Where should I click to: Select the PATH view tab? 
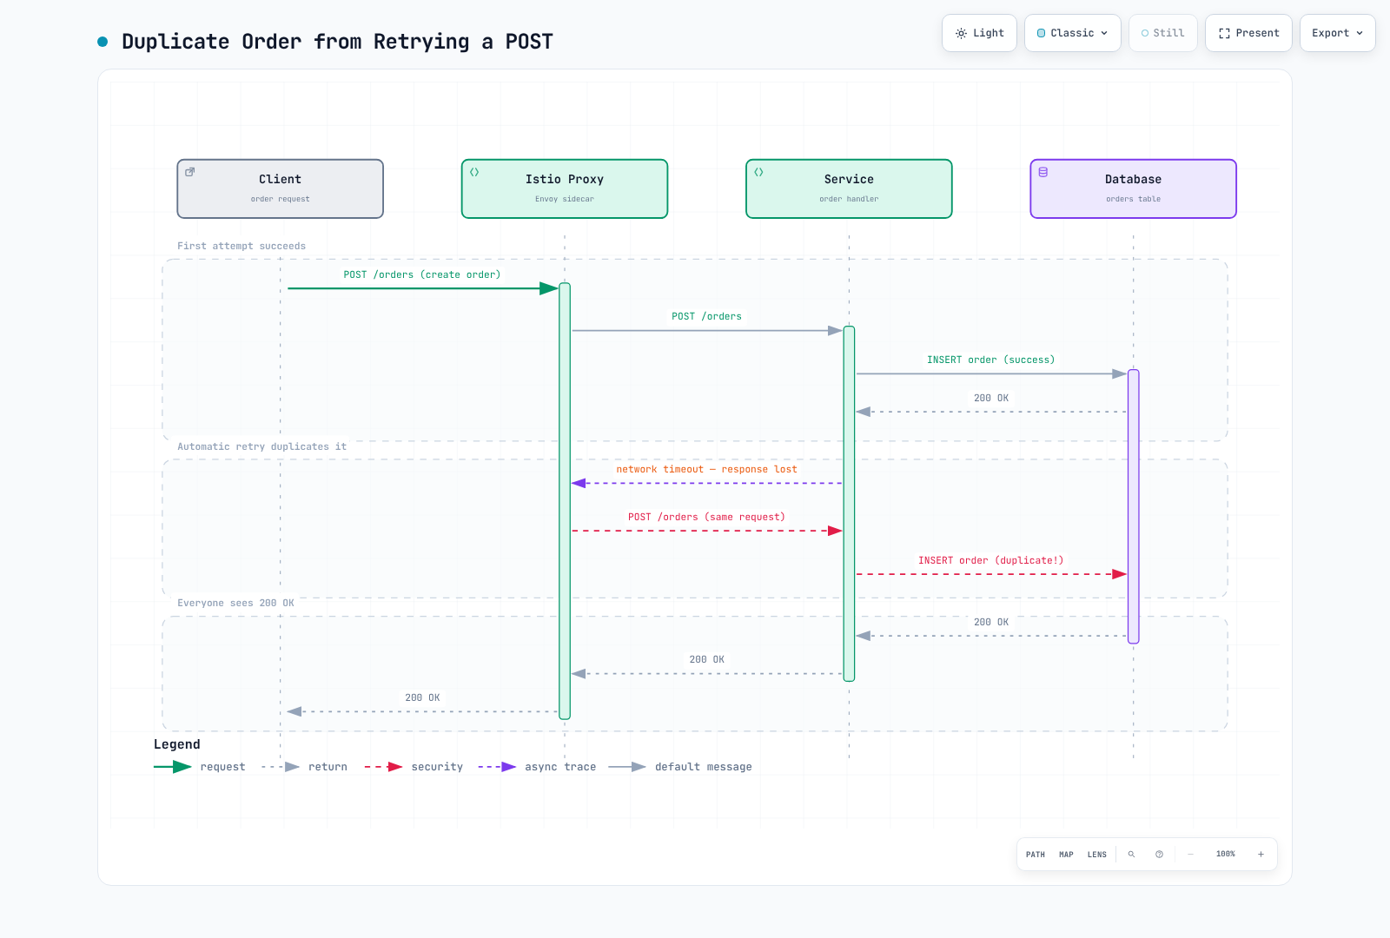1036,855
